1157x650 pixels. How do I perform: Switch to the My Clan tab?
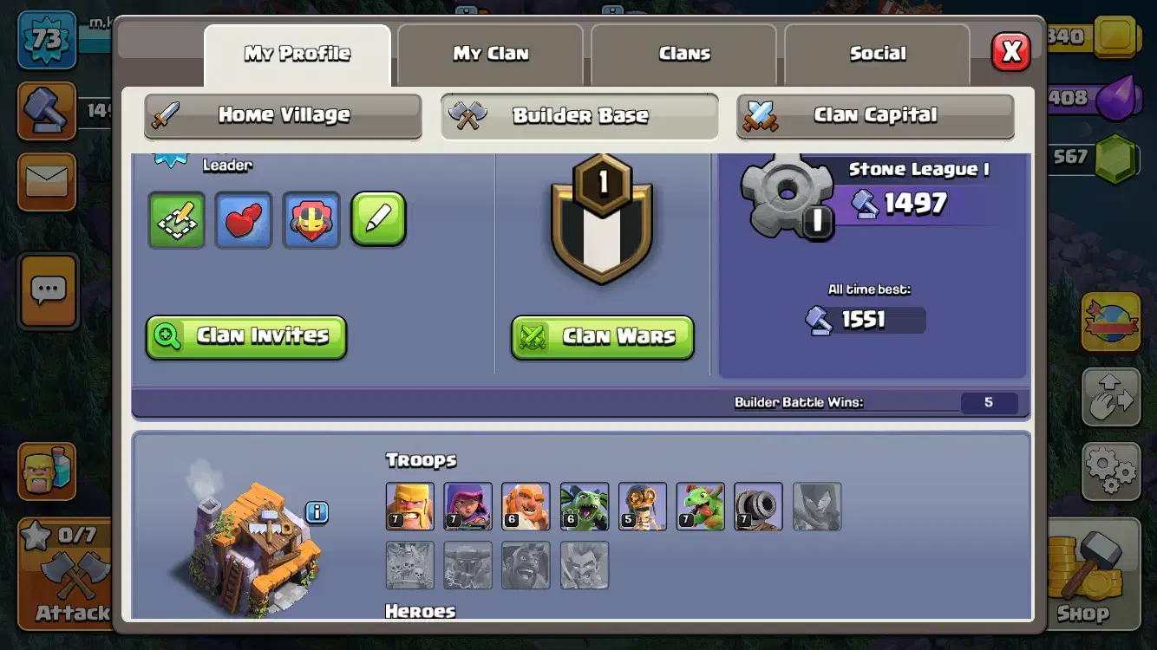pyautogui.click(x=490, y=54)
